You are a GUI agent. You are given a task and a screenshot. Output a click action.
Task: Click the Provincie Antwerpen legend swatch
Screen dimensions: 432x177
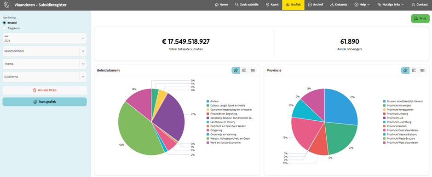click(384, 106)
